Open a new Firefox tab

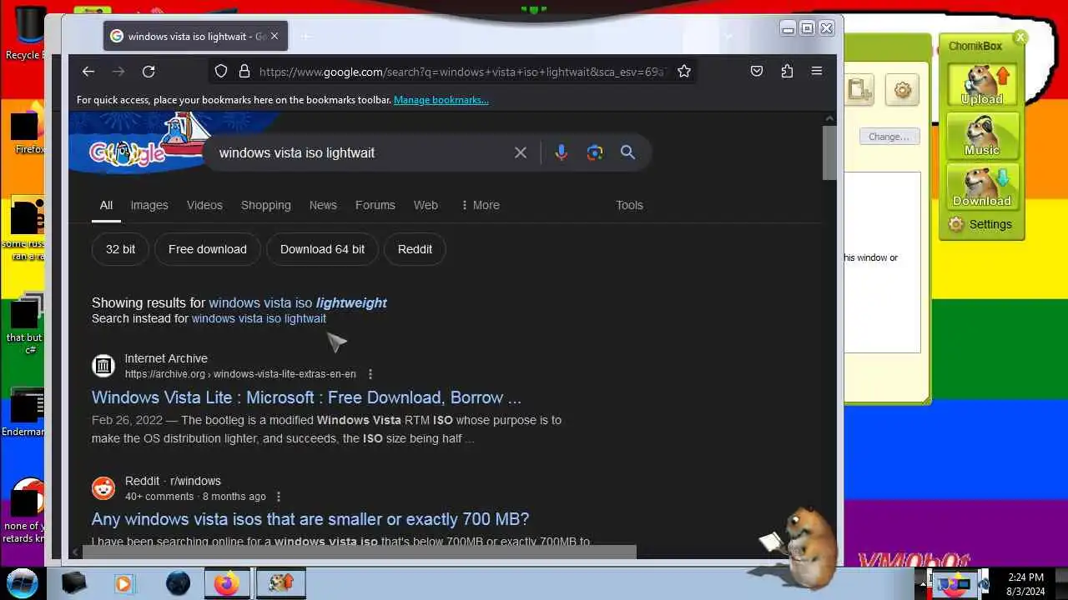point(306,37)
